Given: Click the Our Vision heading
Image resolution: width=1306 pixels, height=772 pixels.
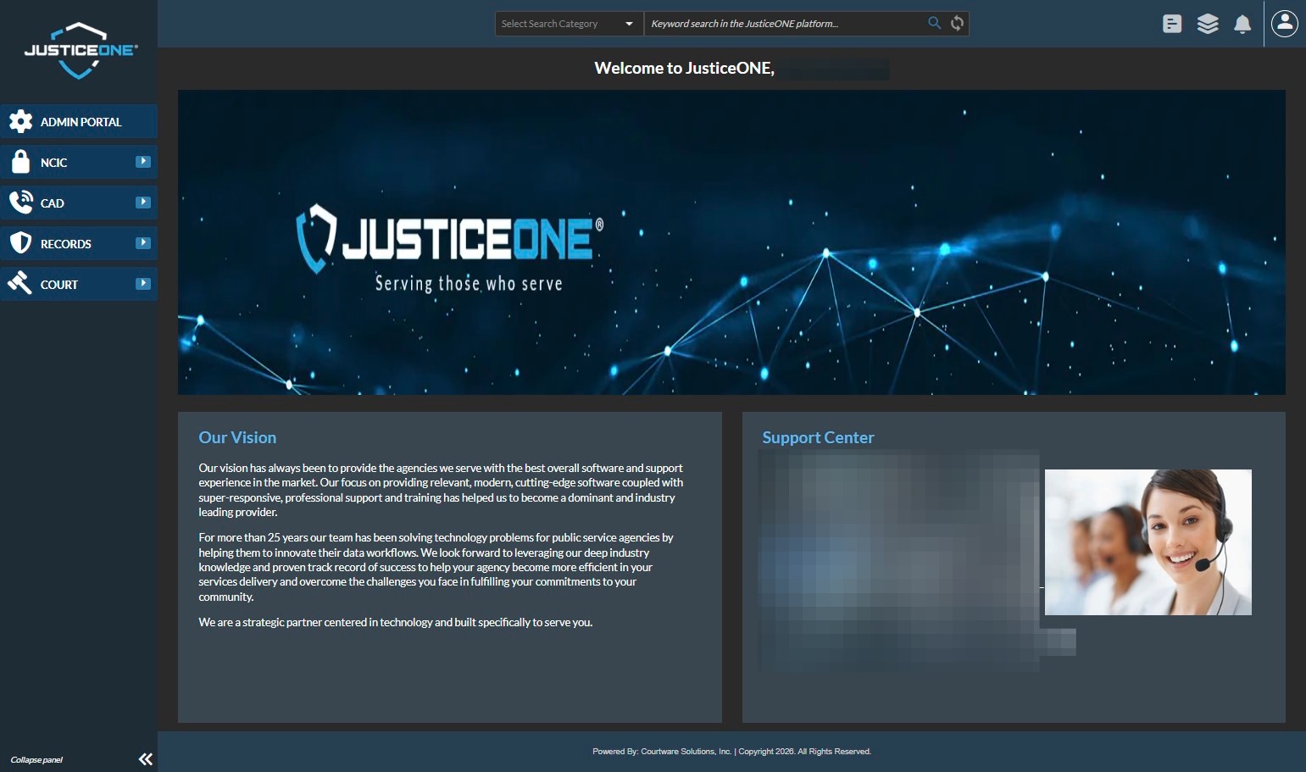Looking at the screenshot, I should coord(237,437).
